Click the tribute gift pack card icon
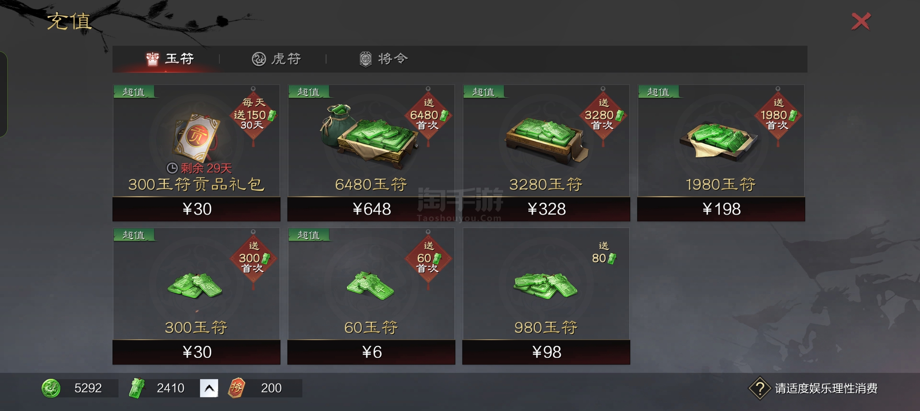920x411 pixels. pos(197,136)
